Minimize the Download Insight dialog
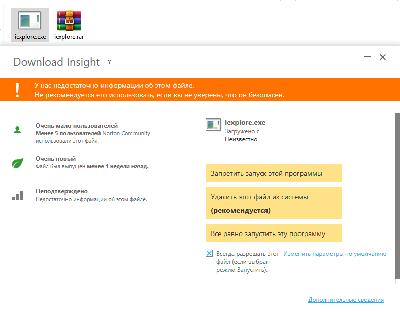 point(368,57)
